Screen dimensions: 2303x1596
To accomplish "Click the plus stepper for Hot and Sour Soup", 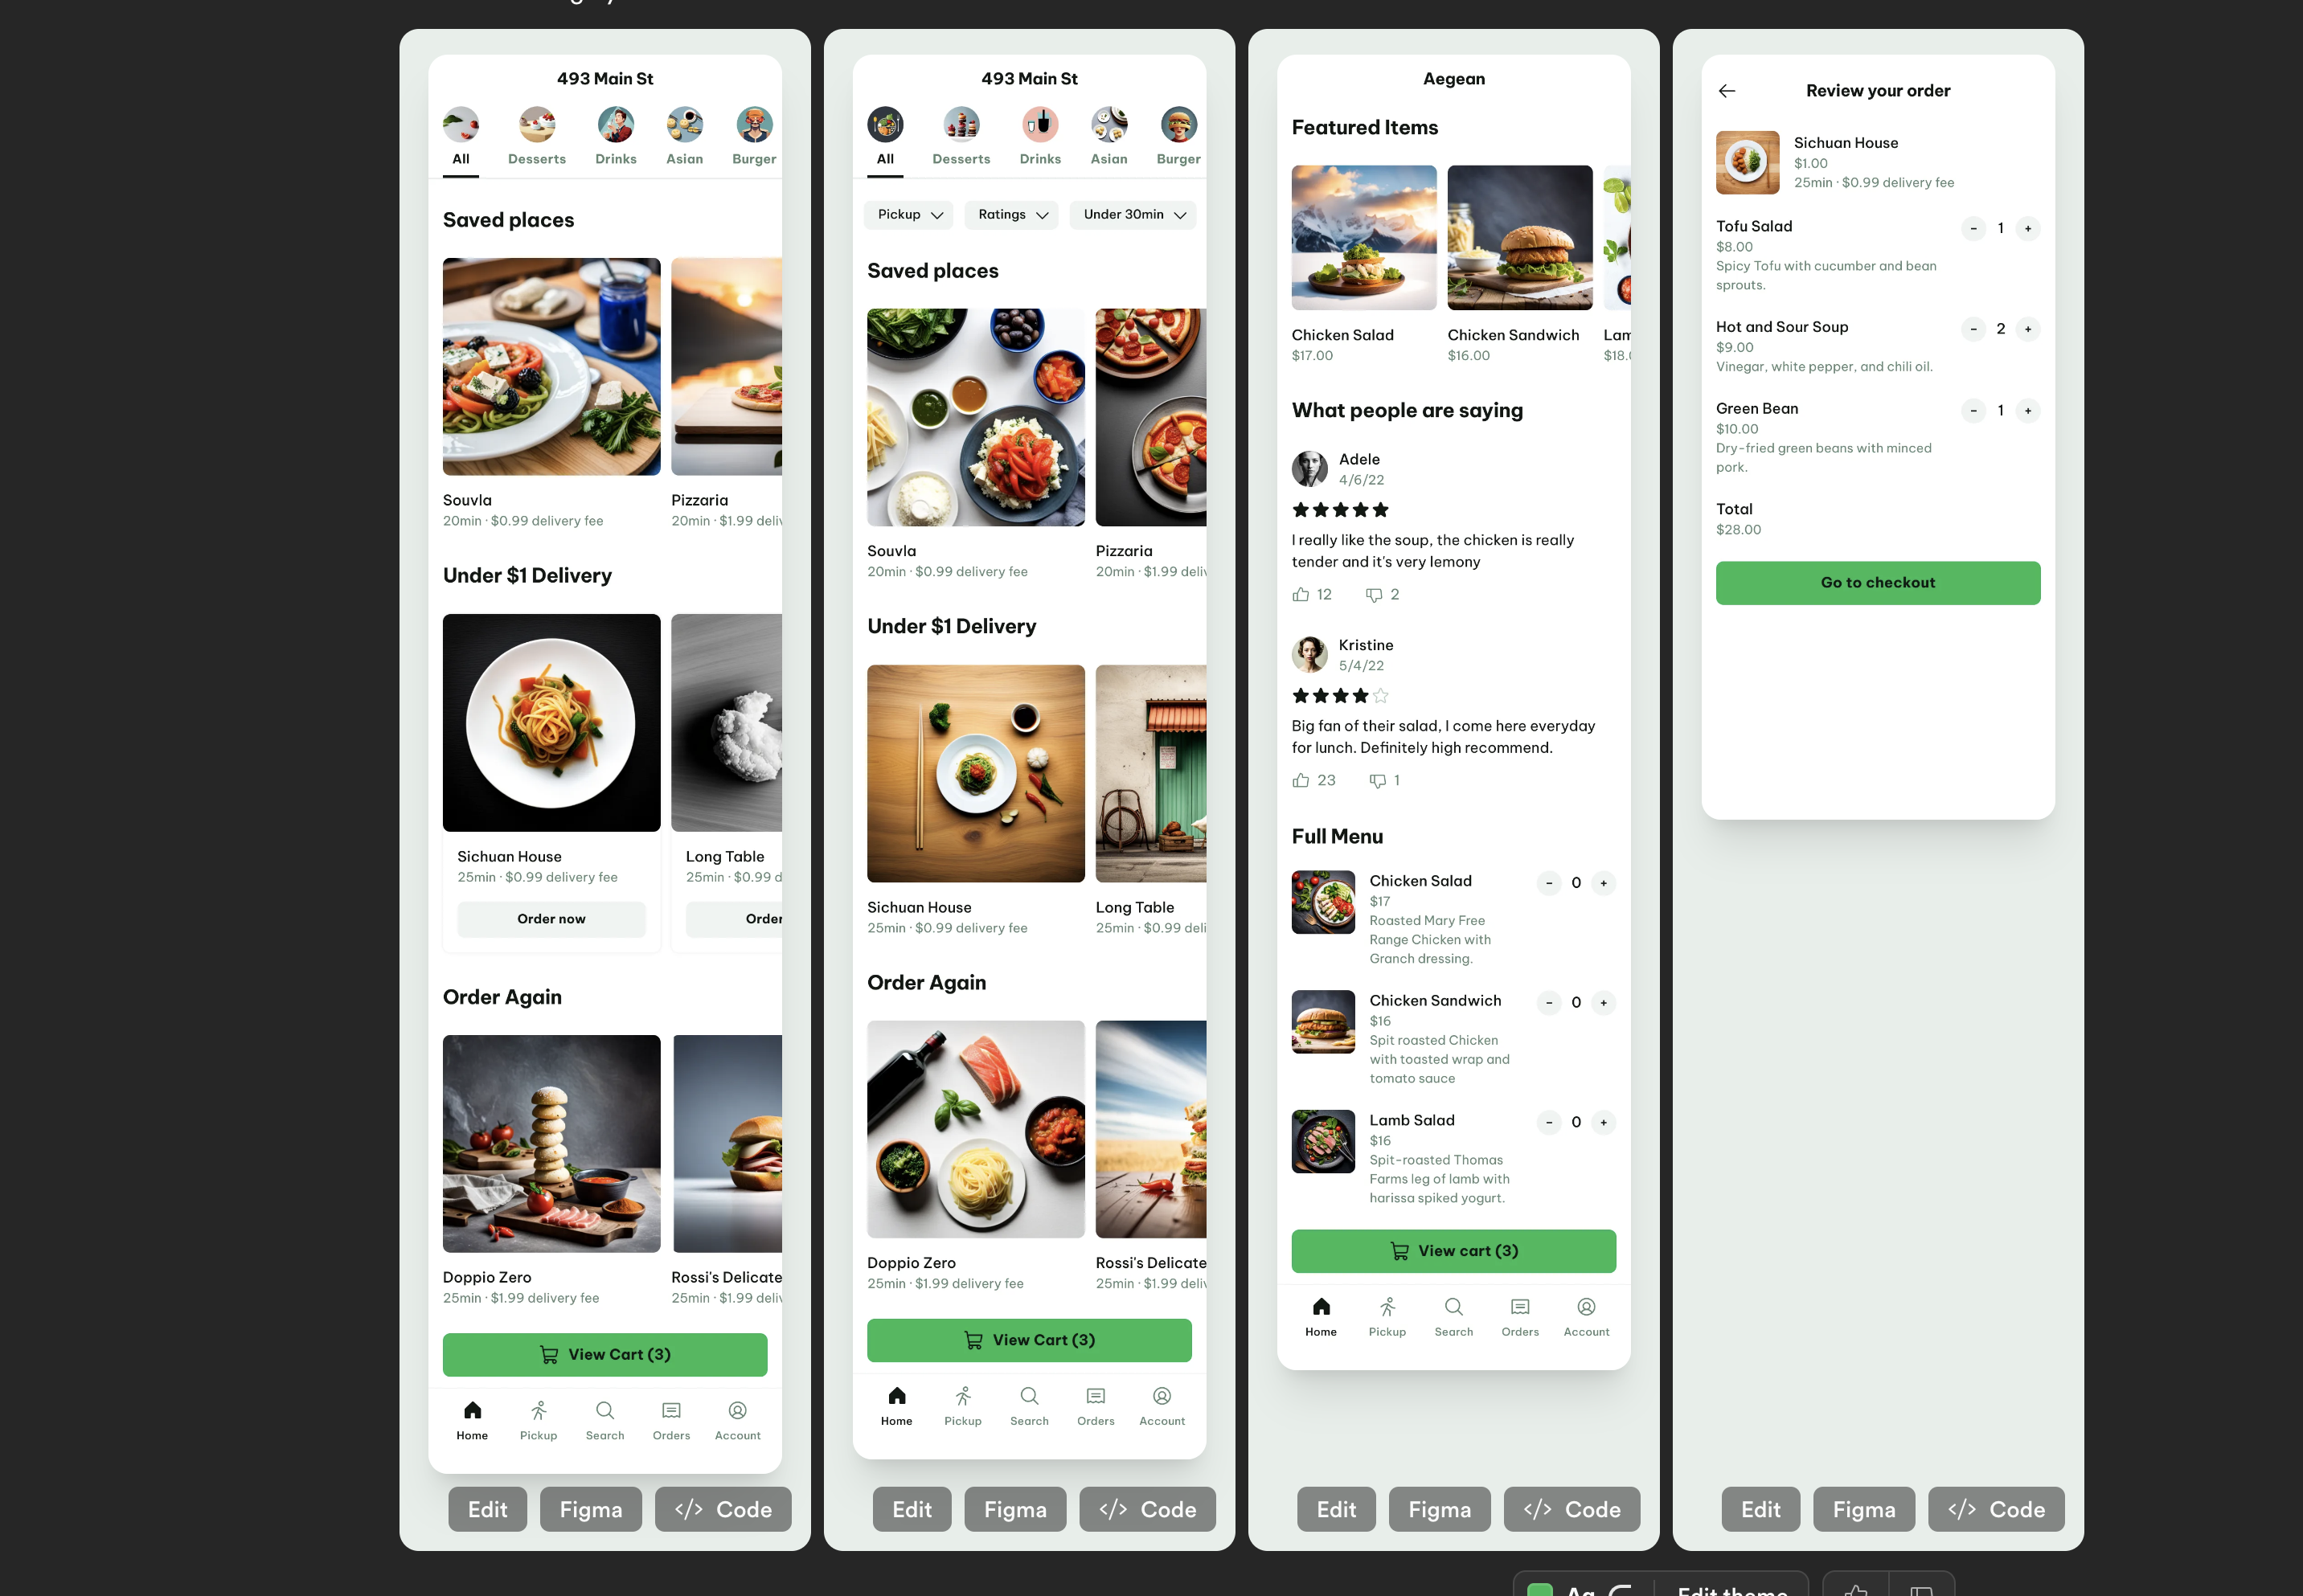I will click(2028, 329).
